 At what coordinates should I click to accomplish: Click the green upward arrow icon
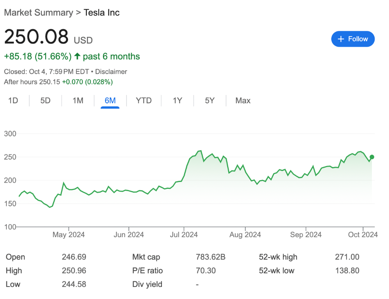77,57
